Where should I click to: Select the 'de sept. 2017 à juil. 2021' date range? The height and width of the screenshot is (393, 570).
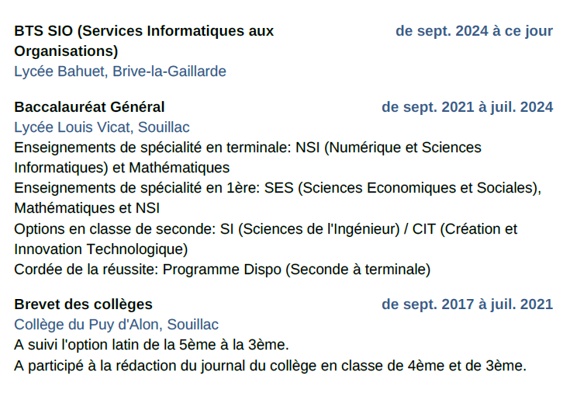tap(467, 304)
